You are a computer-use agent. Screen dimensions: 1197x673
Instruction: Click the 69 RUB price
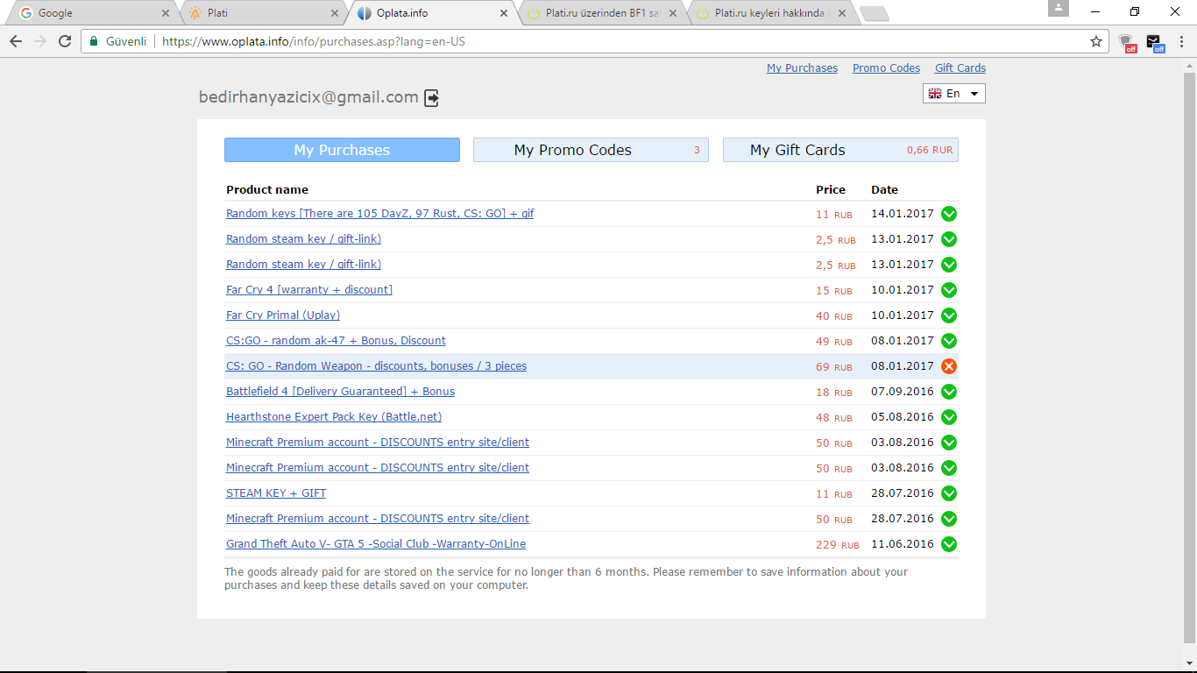point(833,366)
